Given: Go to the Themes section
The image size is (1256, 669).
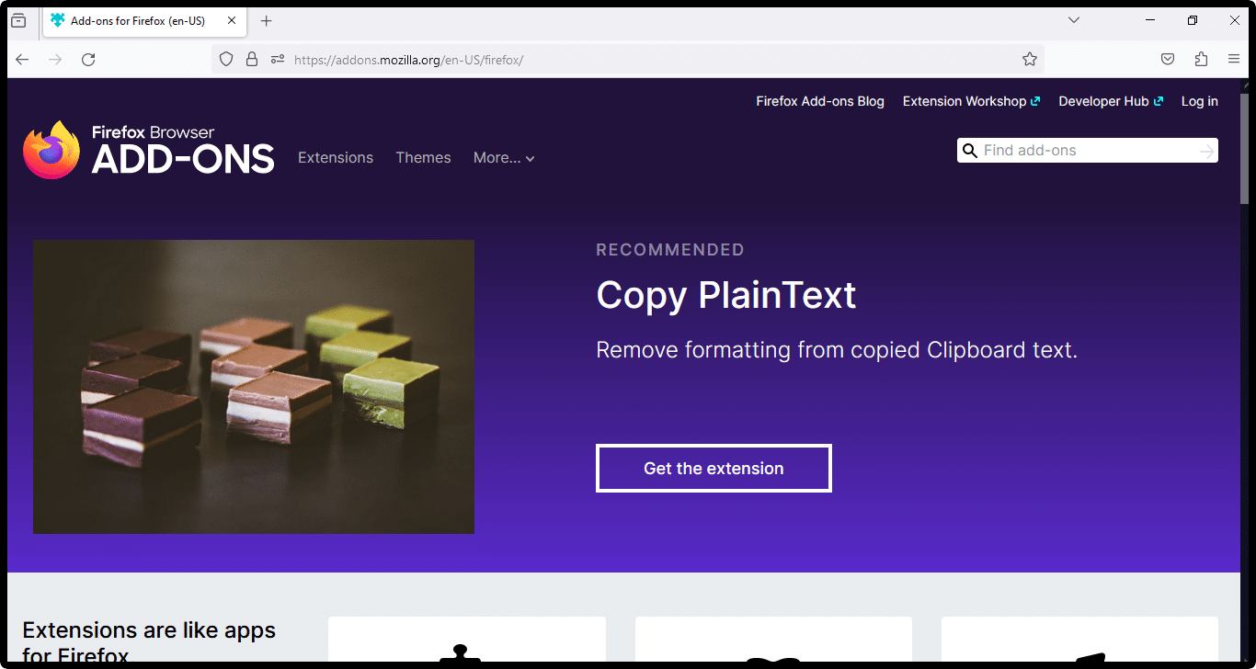Looking at the screenshot, I should (423, 158).
